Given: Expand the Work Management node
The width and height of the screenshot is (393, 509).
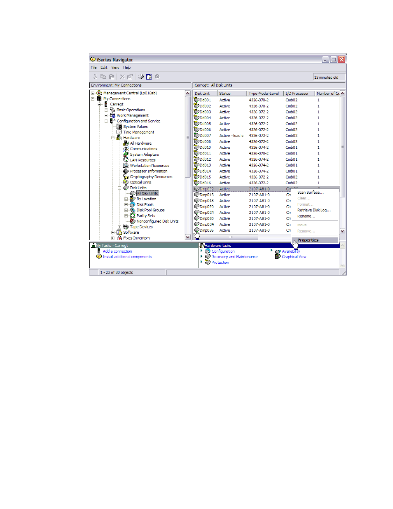Looking at the screenshot, I should coord(106,115).
